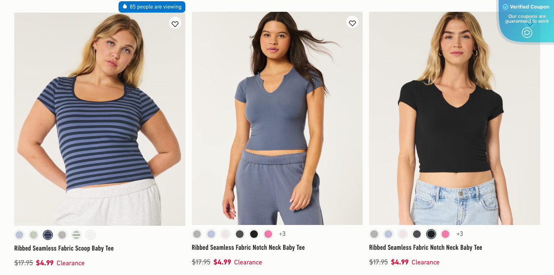Click the Verified Coupon checkmark badge icon

(x=506, y=7)
